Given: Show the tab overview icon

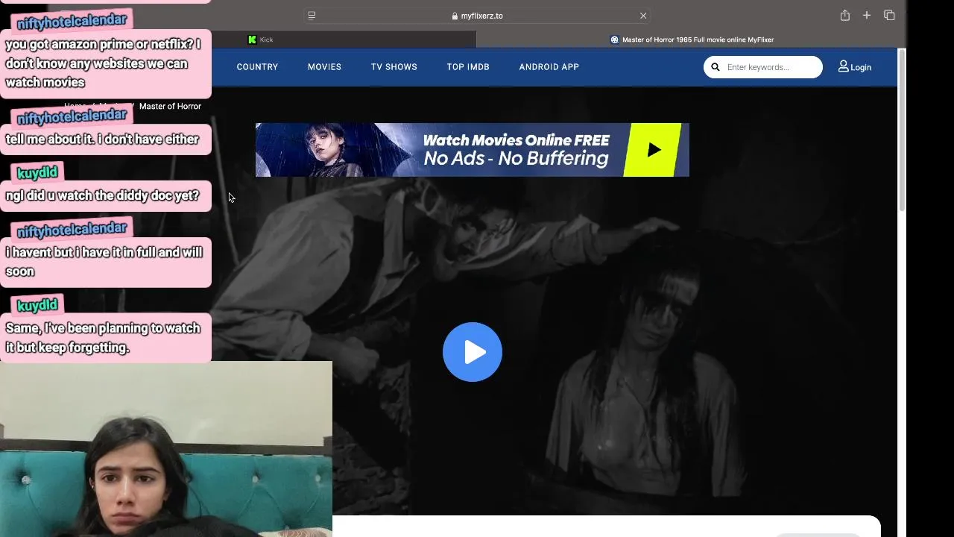Looking at the screenshot, I should [x=889, y=15].
